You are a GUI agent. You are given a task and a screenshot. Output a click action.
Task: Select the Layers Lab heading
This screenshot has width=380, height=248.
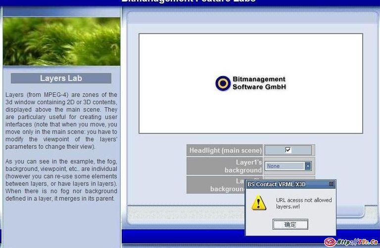[x=61, y=79]
